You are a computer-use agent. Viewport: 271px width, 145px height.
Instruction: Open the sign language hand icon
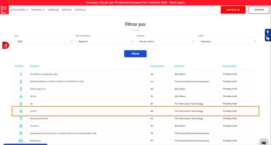pos(268,38)
